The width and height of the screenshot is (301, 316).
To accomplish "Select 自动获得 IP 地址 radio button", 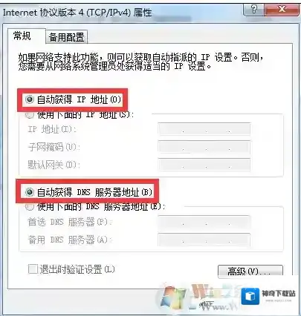I will 30,99.
